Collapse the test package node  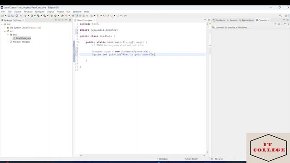click(x=8, y=35)
